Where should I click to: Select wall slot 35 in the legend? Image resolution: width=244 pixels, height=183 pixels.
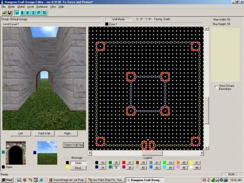point(116,163)
